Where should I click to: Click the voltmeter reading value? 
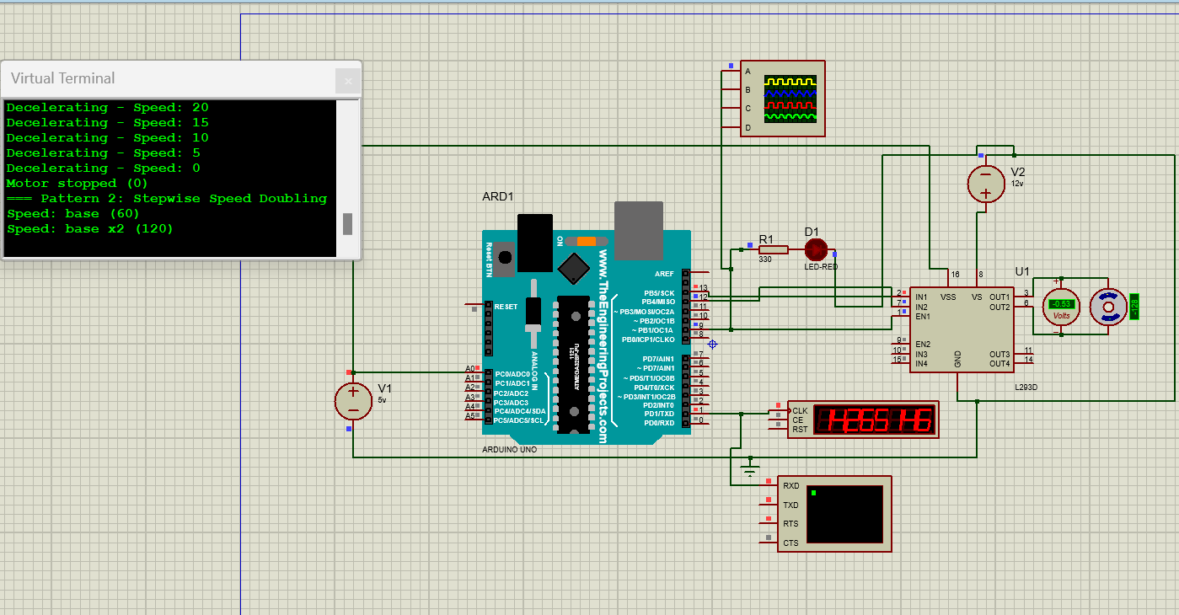(x=1062, y=304)
